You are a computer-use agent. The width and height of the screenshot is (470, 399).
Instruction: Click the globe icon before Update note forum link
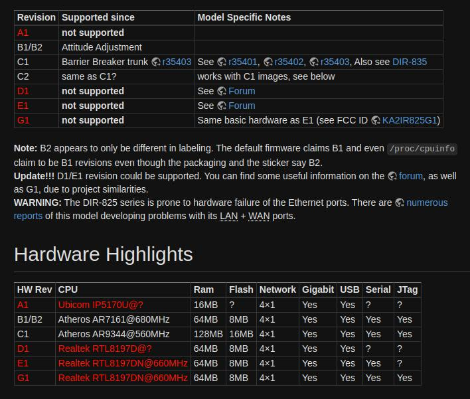392,177
